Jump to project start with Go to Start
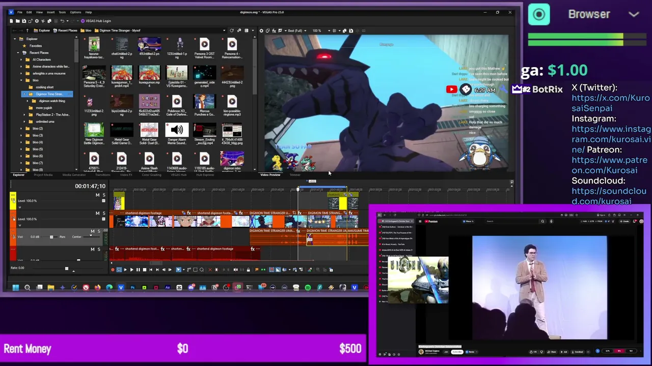 151,270
